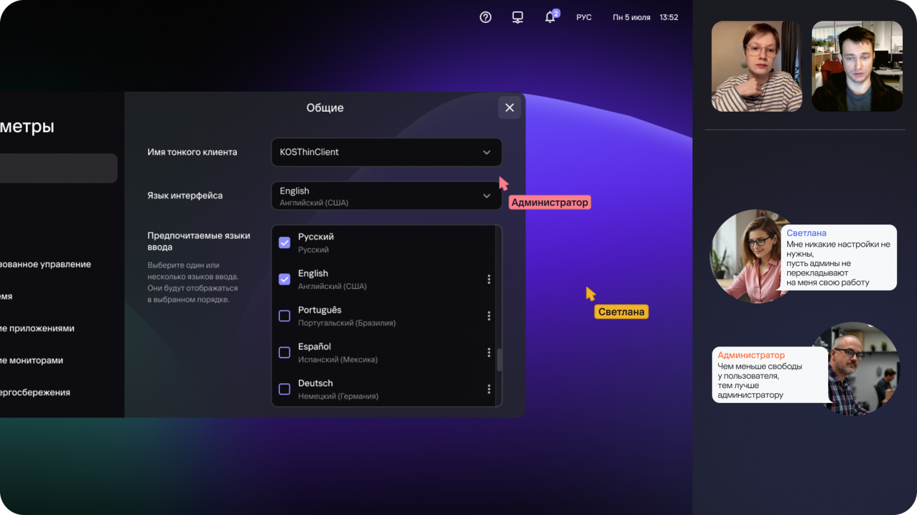
Task: Open more options for Español row
Action: tap(488, 352)
